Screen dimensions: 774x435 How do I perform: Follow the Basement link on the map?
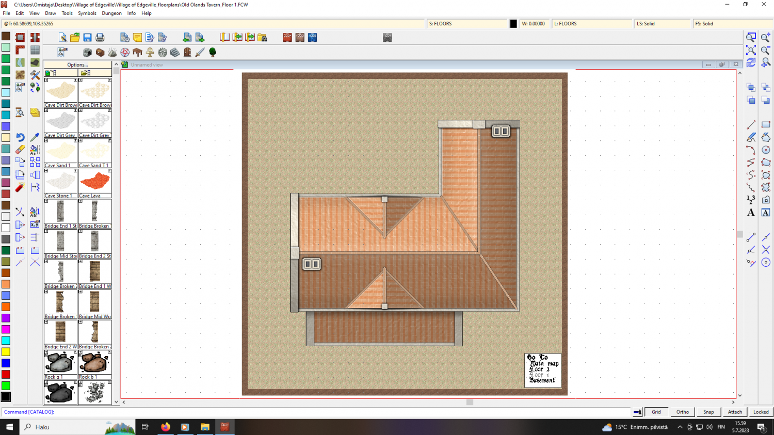pos(542,380)
